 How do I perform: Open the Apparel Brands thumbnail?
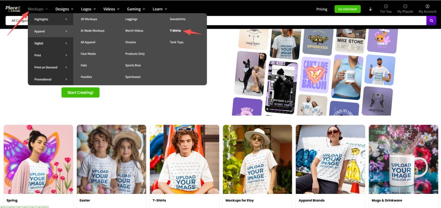[x=330, y=159]
